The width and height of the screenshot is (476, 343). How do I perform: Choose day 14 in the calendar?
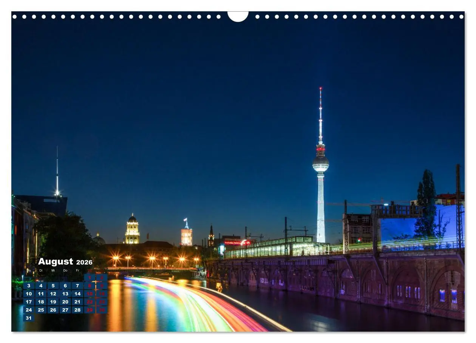(x=77, y=294)
